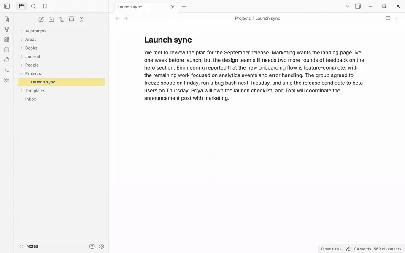Toggle the left sidebar

coord(7,6)
